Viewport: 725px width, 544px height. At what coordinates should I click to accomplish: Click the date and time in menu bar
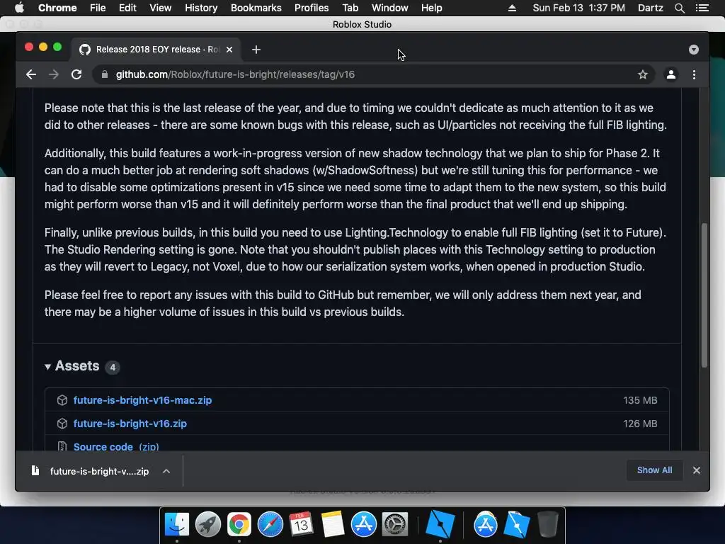coord(578,8)
